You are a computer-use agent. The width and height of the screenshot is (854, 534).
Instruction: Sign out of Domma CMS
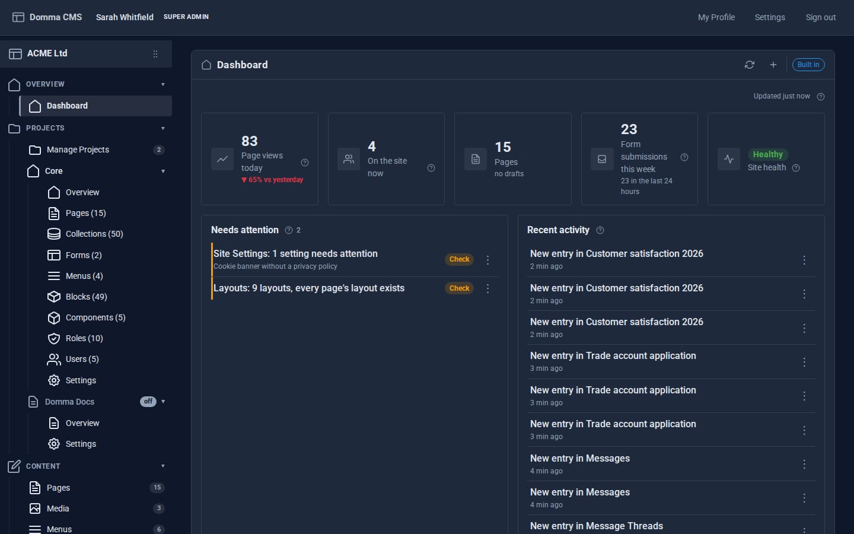pyautogui.click(x=821, y=17)
